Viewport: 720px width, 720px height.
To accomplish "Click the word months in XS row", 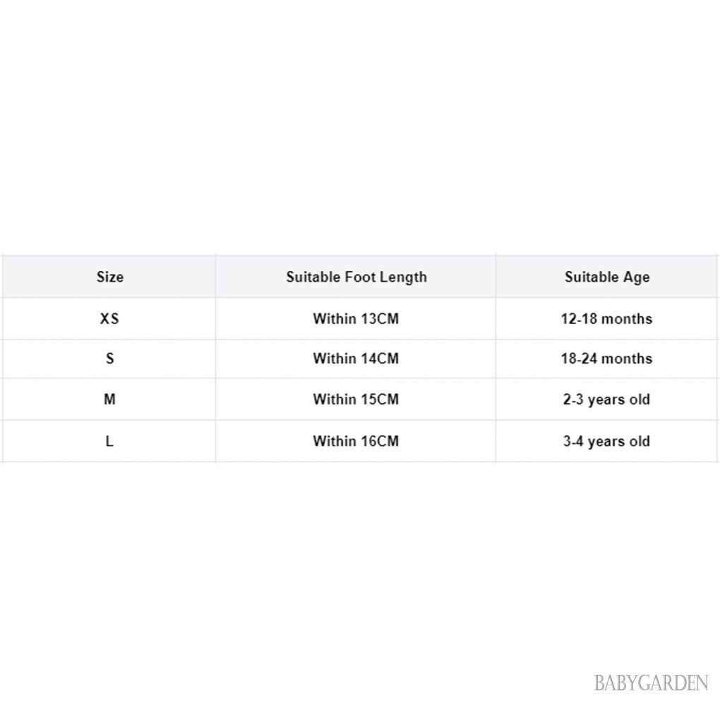I will 627,318.
